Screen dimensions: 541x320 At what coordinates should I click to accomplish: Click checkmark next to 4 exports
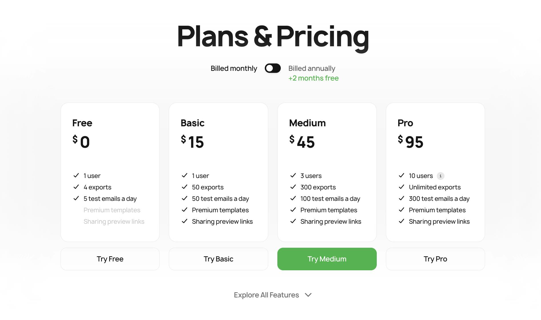(x=76, y=187)
